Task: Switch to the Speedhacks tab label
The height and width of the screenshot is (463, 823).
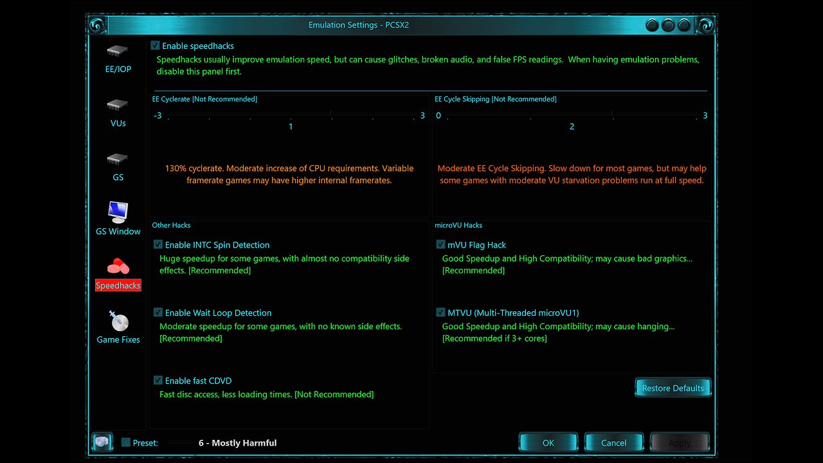Action: coord(118,286)
